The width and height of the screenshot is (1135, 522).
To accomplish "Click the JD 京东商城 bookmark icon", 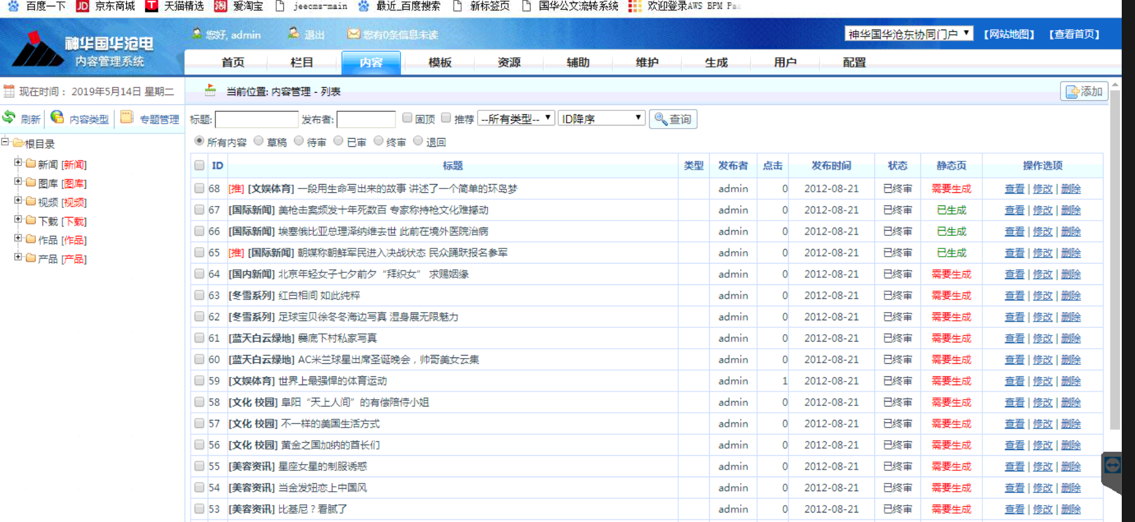I will [x=83, y=6].
